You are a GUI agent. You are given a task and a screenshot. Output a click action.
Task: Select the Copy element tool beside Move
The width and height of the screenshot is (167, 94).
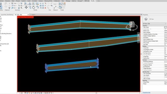click(30, 7)
